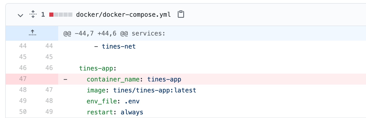Select old line number 44

(23, 46)
